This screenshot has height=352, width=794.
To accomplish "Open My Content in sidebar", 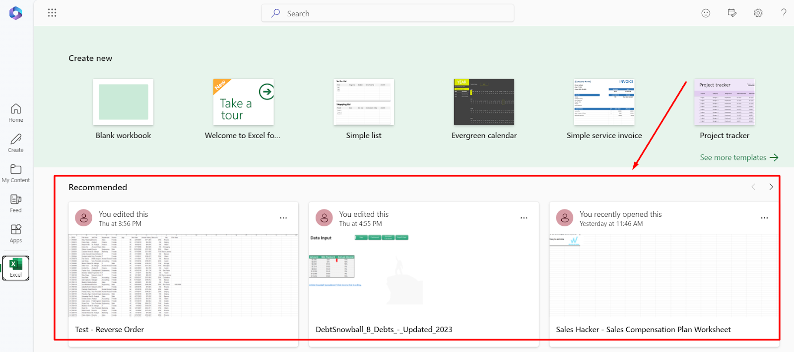I will coord(16,173).
